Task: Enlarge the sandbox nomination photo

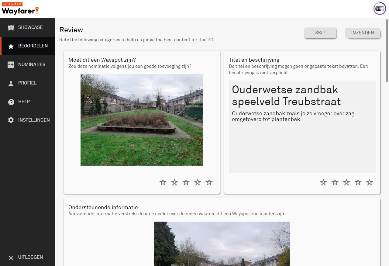Action: [x=142, y=120]
